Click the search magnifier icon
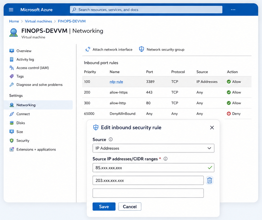262x220 pixels. coord(74,9)
